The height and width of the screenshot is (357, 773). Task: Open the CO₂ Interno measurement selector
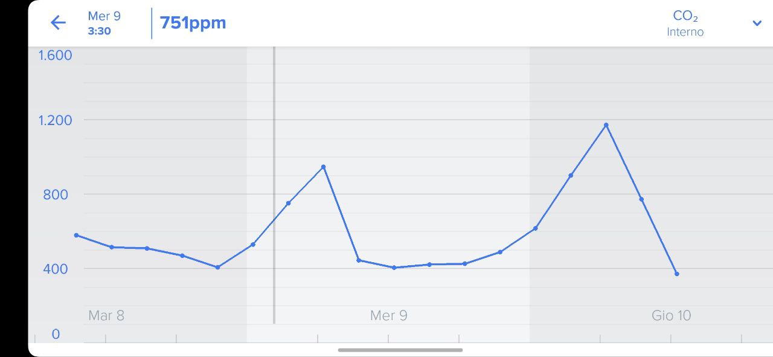point(685,24)
